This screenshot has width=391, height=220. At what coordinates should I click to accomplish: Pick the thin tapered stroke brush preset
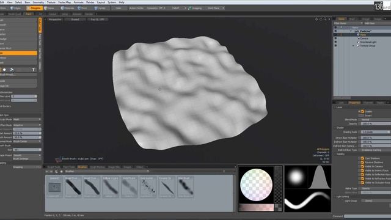[x=167, y=187]
